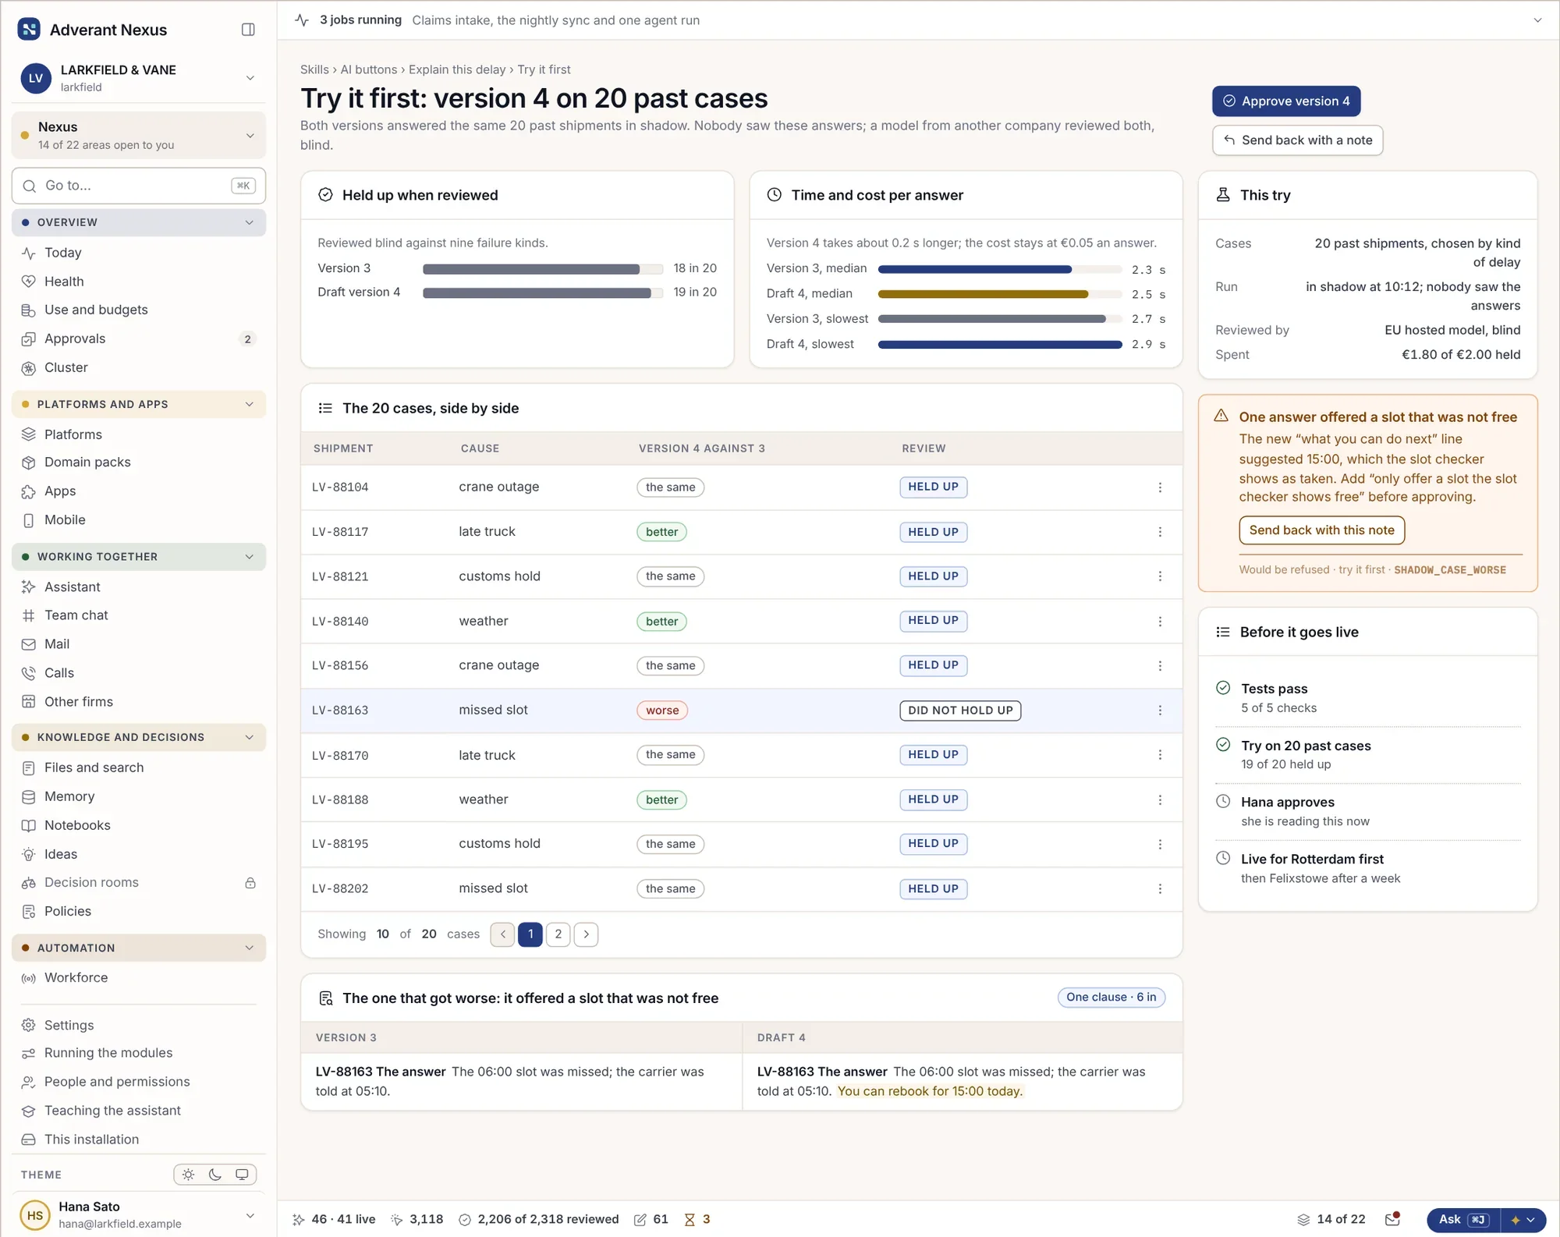Open the Apps puzzle icon
1560x1237 pixels.
pos(29,491)
